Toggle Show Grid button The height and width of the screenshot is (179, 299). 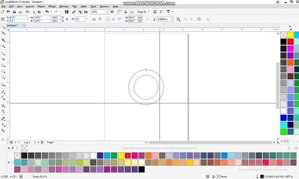pos(126,12)
